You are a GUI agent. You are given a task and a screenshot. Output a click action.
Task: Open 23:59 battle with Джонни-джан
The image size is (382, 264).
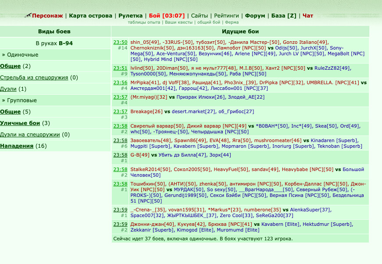click(120, 224)
